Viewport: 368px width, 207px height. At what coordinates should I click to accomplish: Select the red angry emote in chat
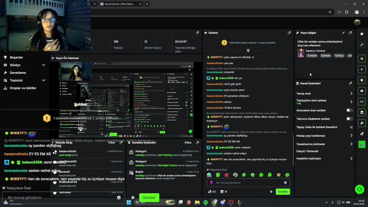click(x=227, y=175)
